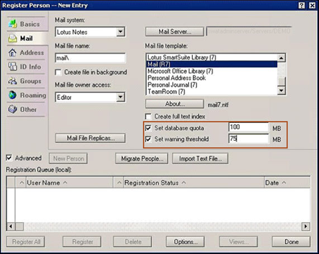Choose TeamRoom (7) template
The width and height of the screenshot is (319, 254).
166,92
